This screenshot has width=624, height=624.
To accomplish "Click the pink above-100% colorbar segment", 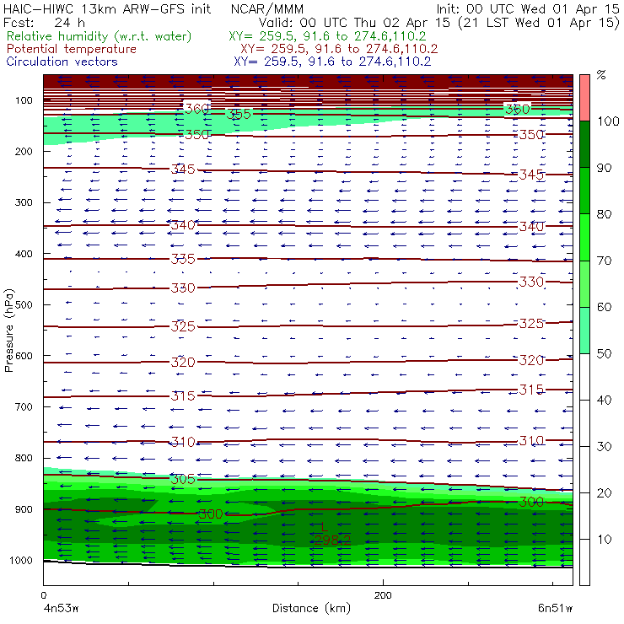I will [584, 98].
